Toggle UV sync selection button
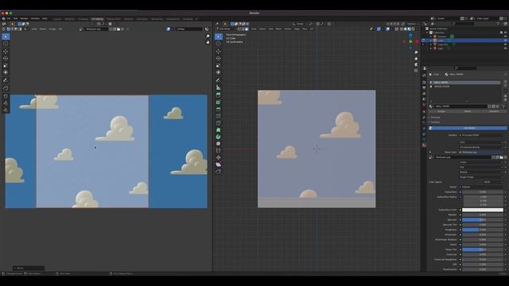The height and width of the screenshot is (286, 509). pyautogui.click(x=4, y=29)
